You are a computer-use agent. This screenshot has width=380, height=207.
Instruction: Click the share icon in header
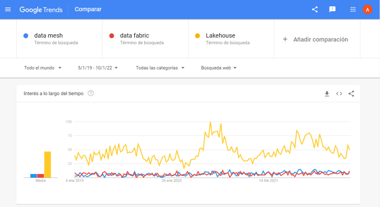pos(315,9)
